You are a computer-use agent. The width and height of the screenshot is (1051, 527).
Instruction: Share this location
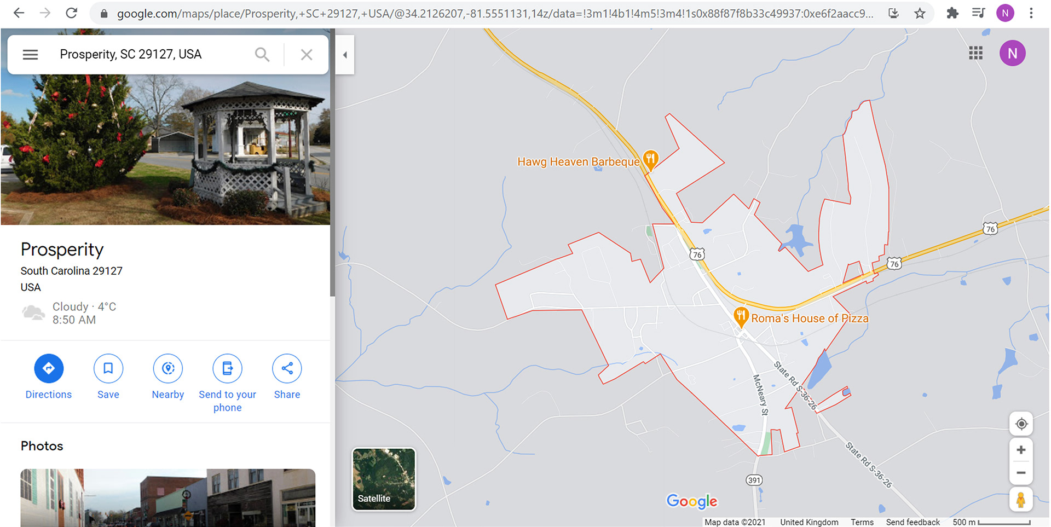point(287,368)
